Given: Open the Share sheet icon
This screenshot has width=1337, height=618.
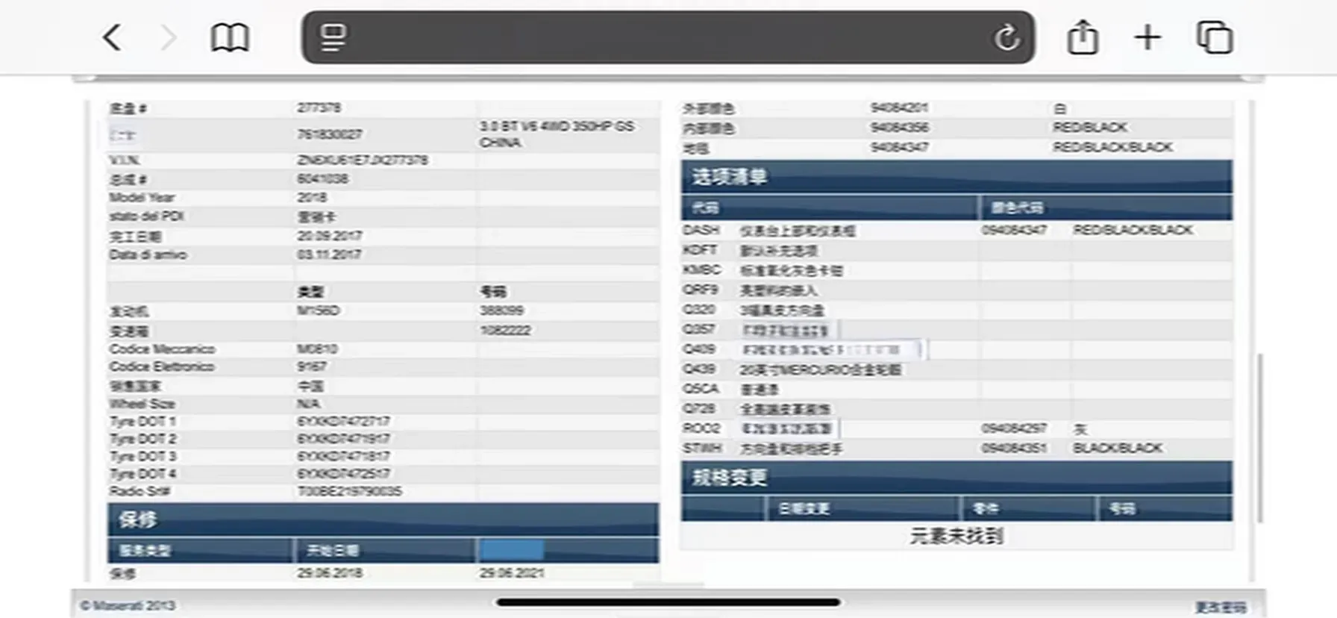Looking at the screenshot, I should click(1082, 37).
